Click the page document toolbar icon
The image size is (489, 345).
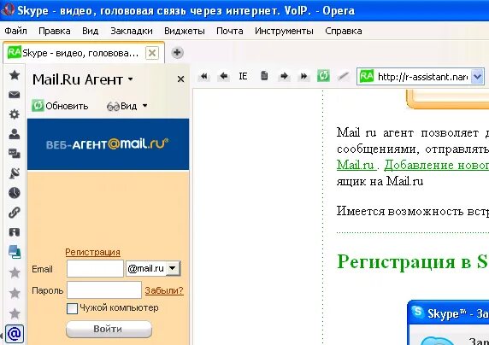(264, 76)
